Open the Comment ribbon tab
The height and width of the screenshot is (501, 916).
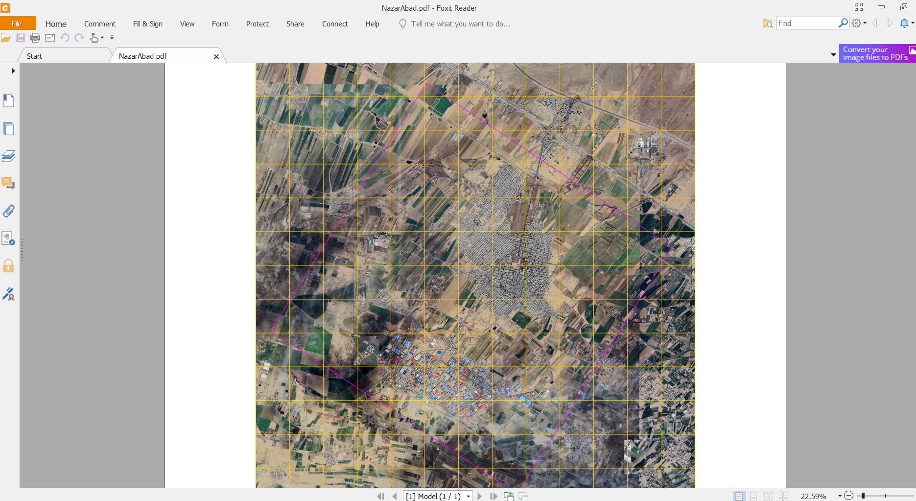coord(99,24)
